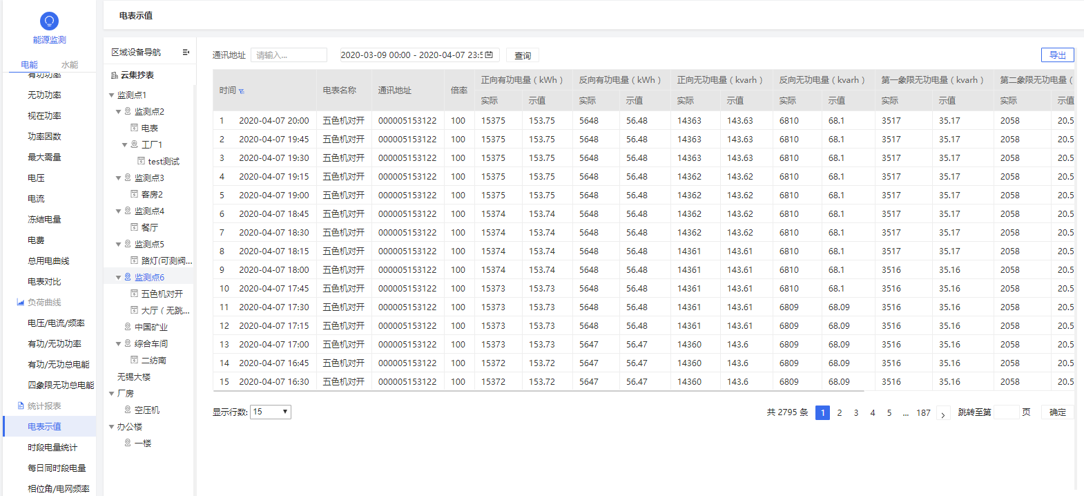Collapse the 监测点4 tree node
Screen dimensions: 1084x496
pyautogui.click(x=119, y=211)
